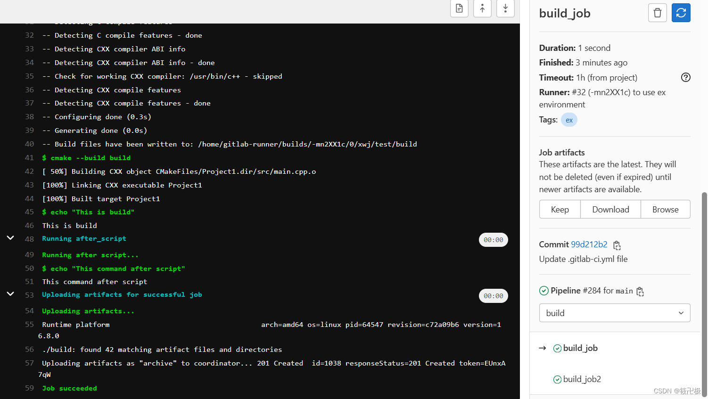This screenshot has width=708, height=399.
Task: Click the duration badge on 'Uploading artifacts' section
Action: point(493,296)
